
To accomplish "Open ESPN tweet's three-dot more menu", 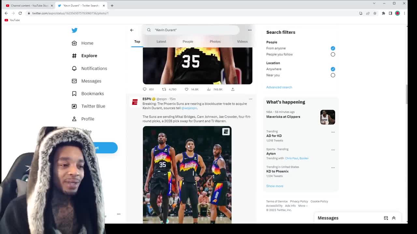I will 251,99.
